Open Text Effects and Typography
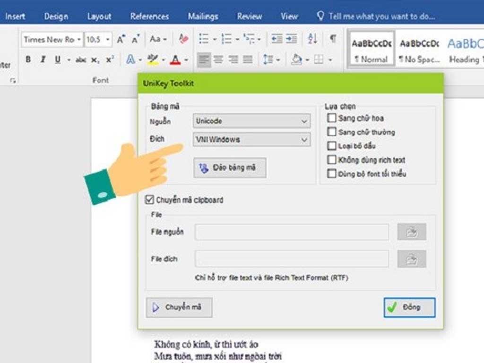This screenshot has height=363, width=484. click(130, 59)
